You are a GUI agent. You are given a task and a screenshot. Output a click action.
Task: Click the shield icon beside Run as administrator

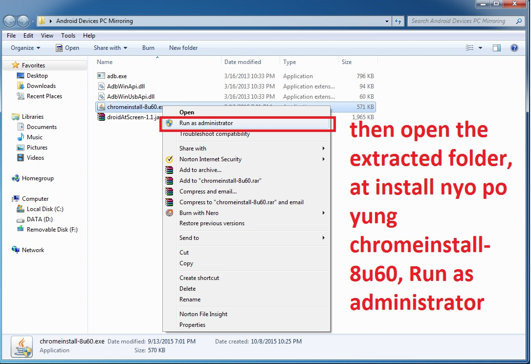(169, 123)
